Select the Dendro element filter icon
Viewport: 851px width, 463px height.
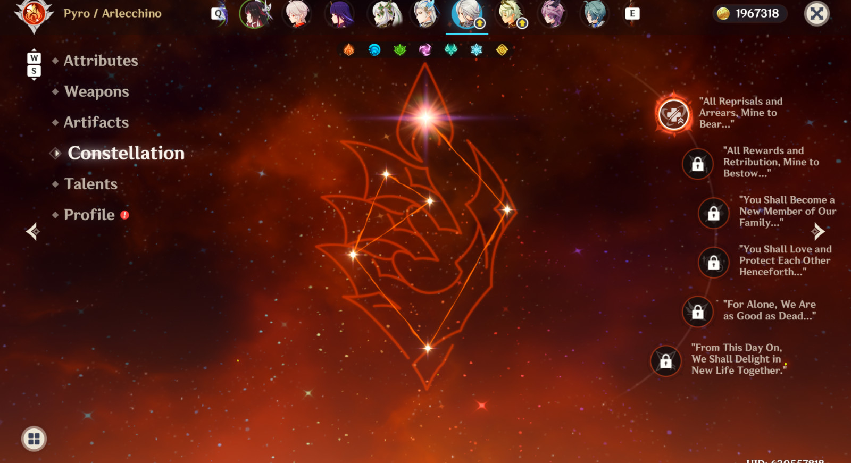pos(400,50)
